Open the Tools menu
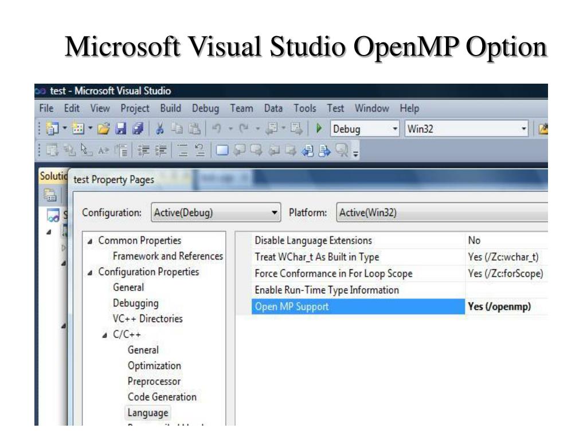This screenshot has height=440, width=587. pos(305,108)
